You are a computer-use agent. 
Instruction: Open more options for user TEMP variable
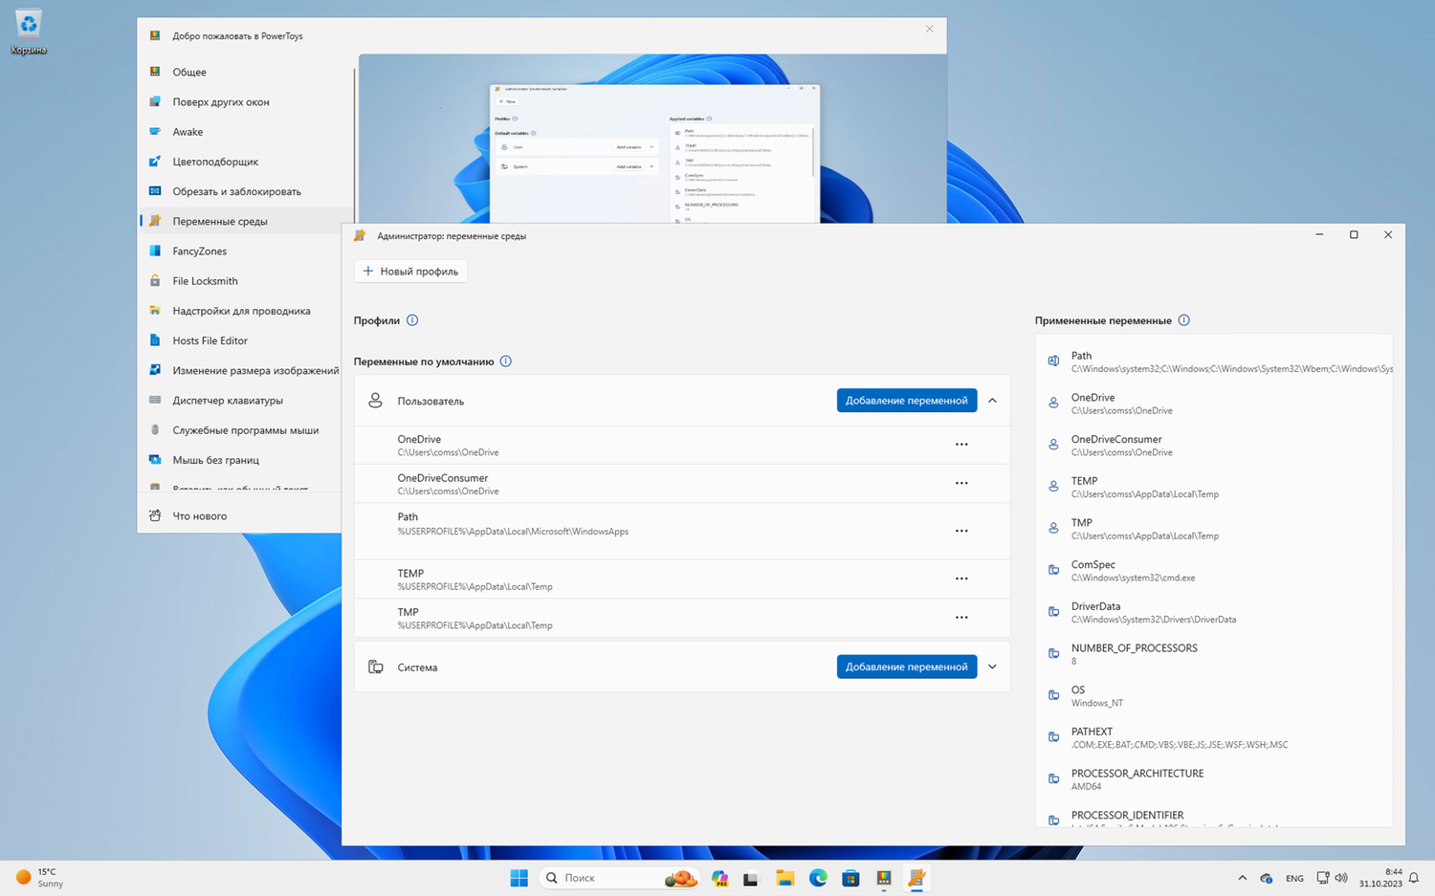pos(961,579)
